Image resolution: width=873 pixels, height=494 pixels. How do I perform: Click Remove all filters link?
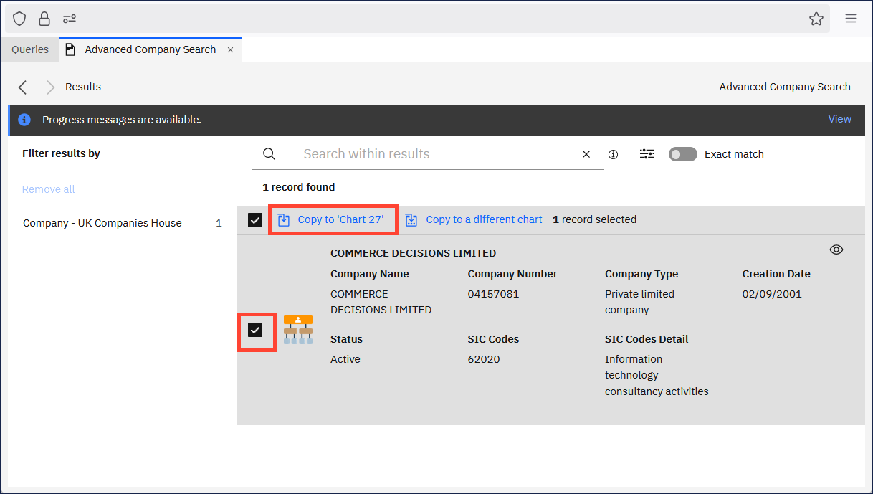(x=49, y=189)
